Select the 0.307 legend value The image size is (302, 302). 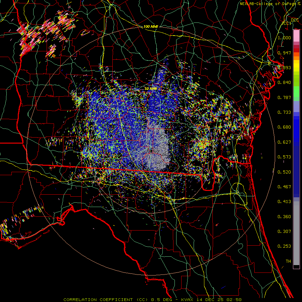pyautogui.click(x=284, y=232)
